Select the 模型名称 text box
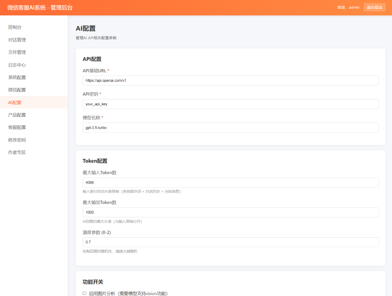This screenshot has width=392, height=296. (x=230, y=128)
